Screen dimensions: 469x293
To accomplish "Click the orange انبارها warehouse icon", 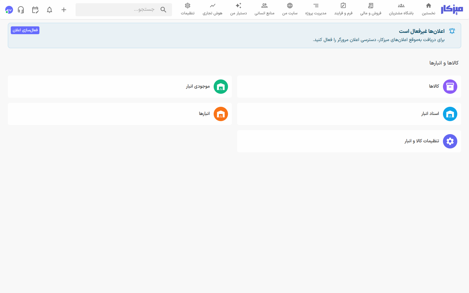I will pyautogui.click(x=221, y=114).
